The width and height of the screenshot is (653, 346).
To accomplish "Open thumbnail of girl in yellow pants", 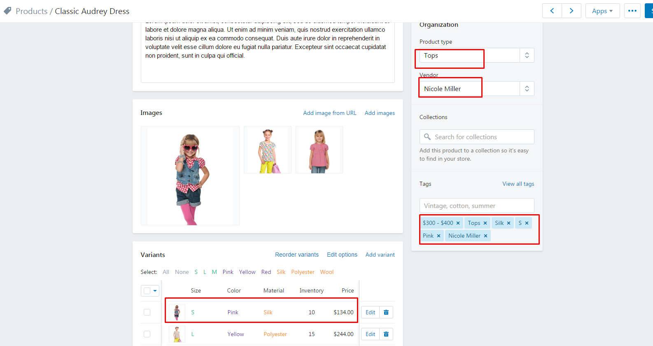I will click(x=268, y=150).
